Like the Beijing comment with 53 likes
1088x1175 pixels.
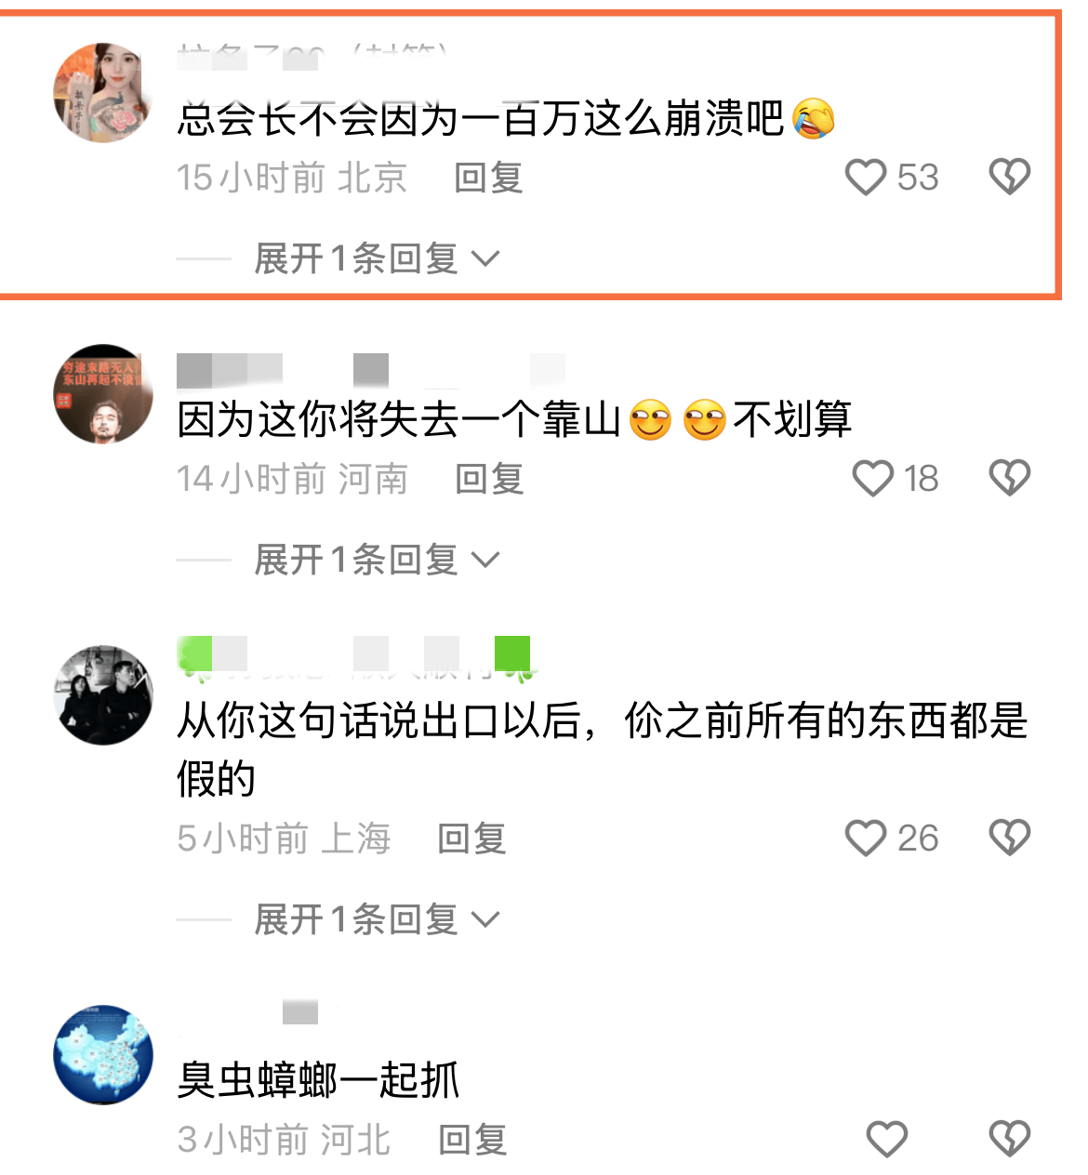[x=866, y=177]
